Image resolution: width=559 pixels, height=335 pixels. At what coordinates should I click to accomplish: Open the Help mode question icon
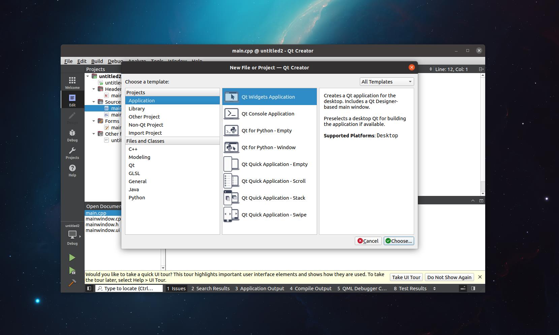(x=72, y=170)
